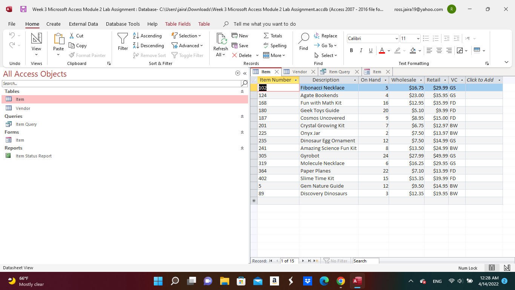Add a New record

[x=240, y=35]
